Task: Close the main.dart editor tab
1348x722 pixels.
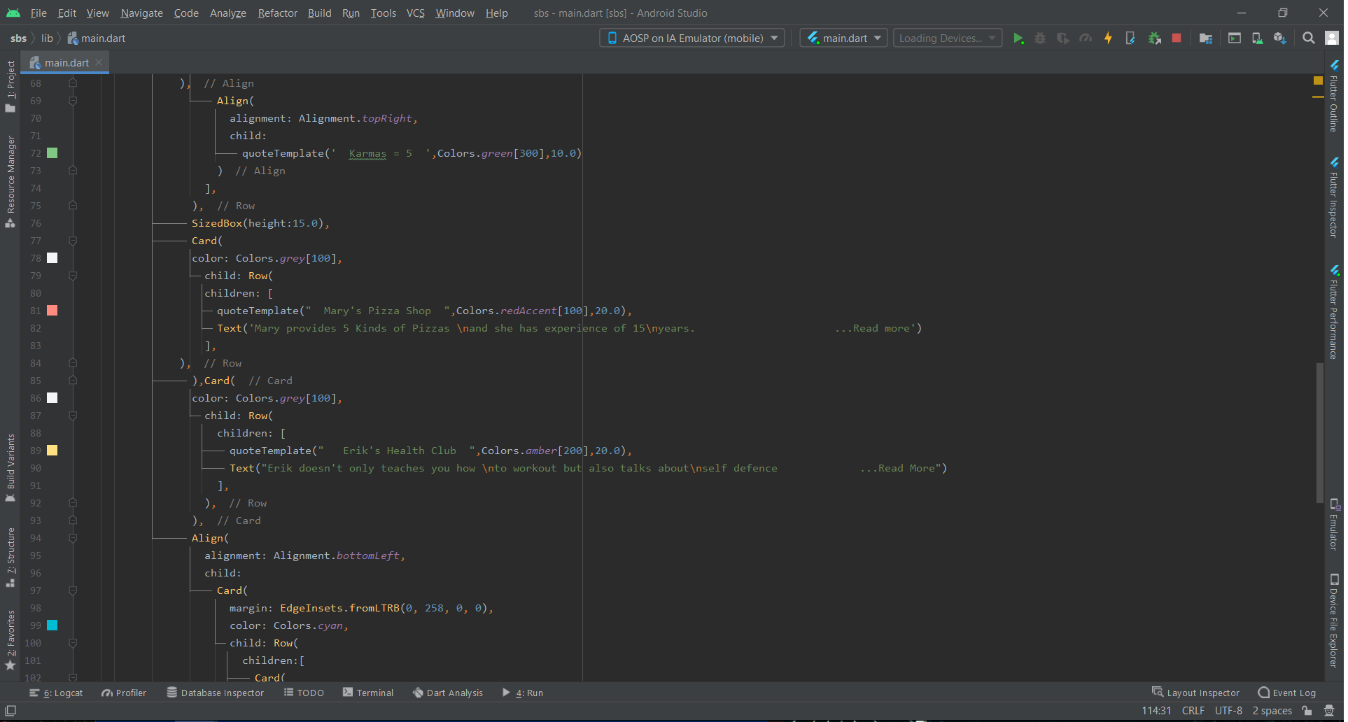Action: click(x=99, y=62)
